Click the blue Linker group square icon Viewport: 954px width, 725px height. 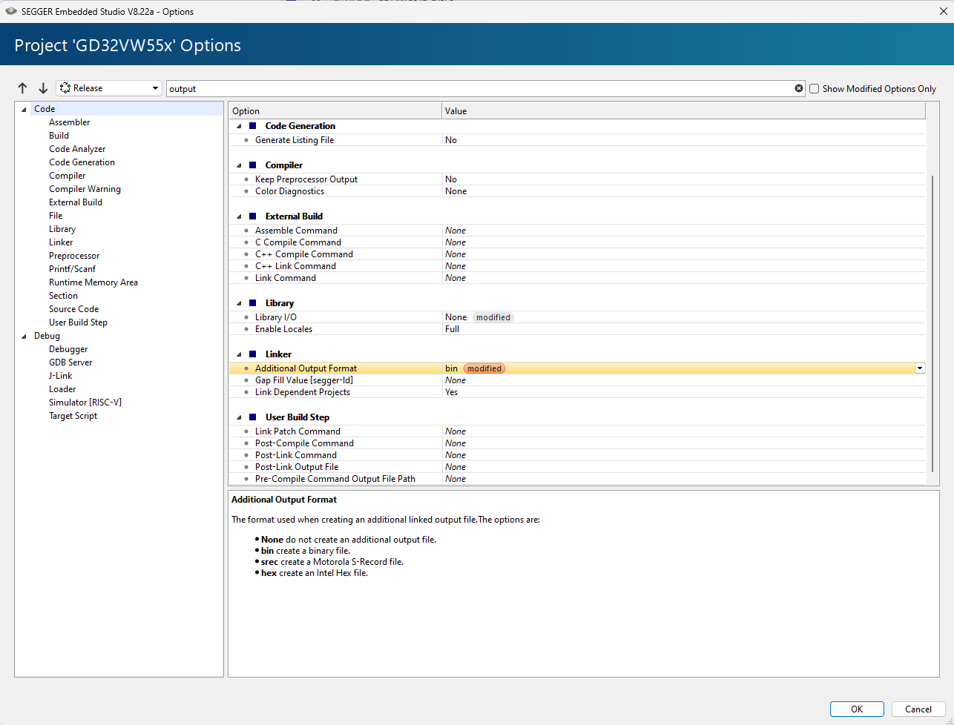pyautogui.click(x=252, y=354)
